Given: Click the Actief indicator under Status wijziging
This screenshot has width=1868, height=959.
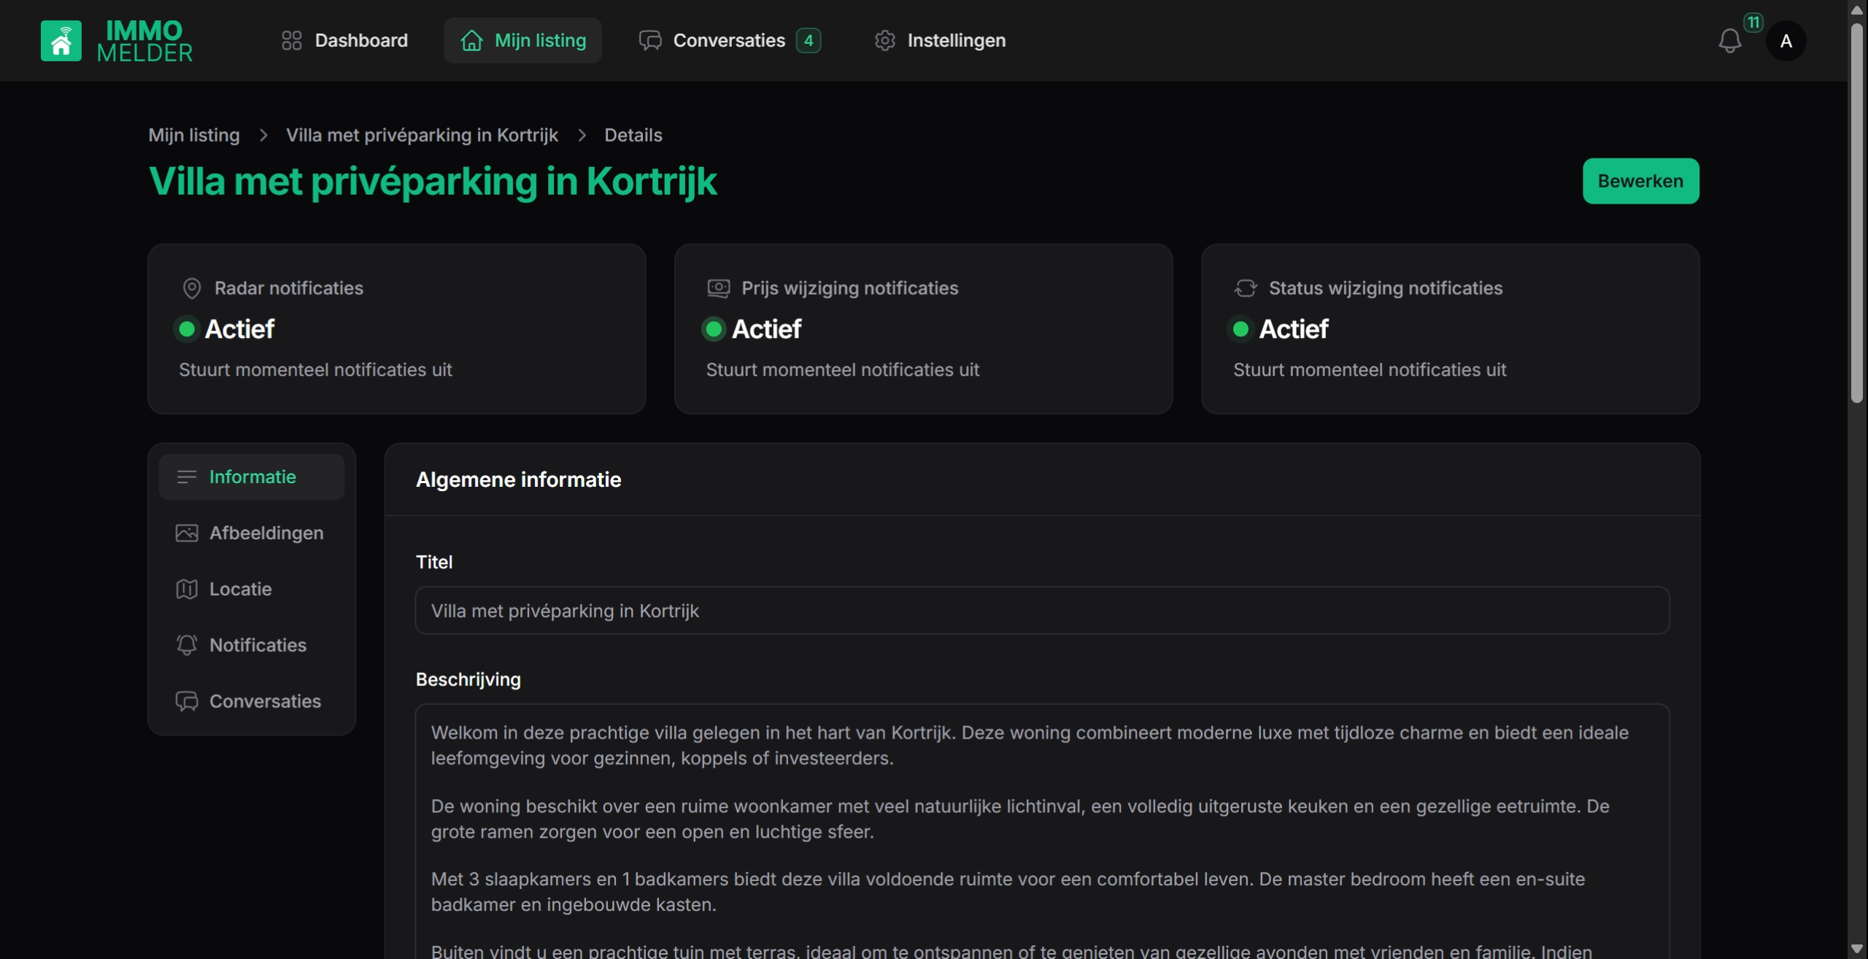Looking at the screenshot, I should 1240,329.
